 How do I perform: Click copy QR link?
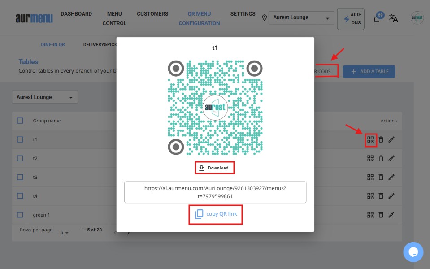217,214
